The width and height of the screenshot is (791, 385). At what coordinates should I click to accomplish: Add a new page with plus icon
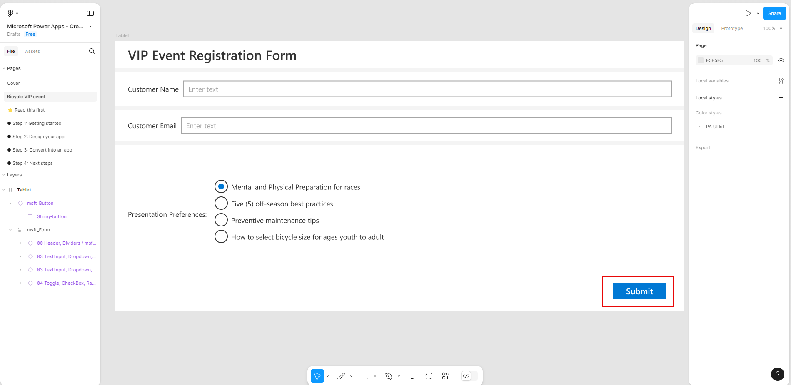click(x=92, y=68)
